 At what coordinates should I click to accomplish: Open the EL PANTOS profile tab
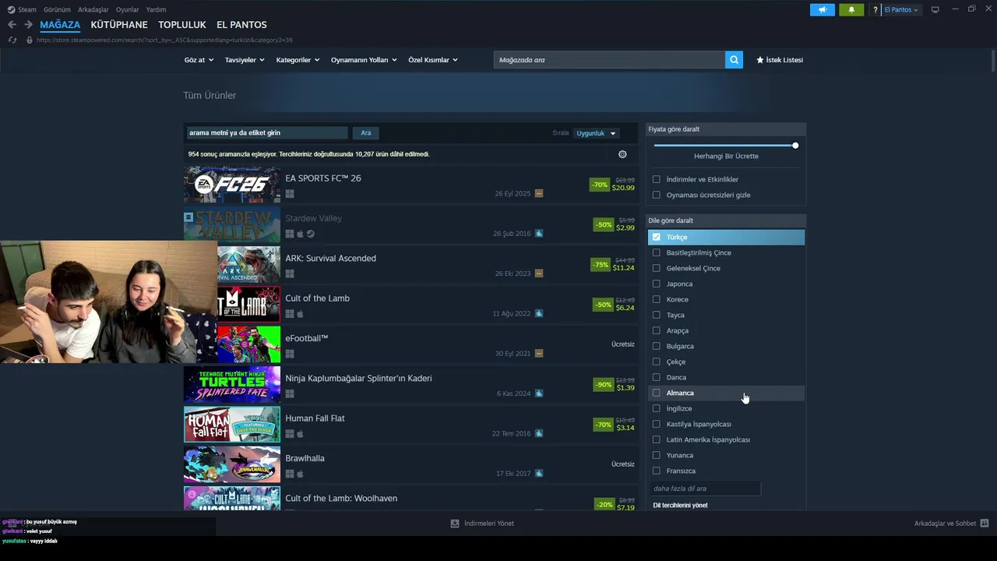[241, 25]
